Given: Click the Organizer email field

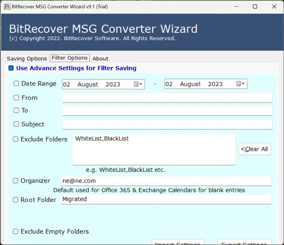Looking at the screenshot, I should [166, 181].
